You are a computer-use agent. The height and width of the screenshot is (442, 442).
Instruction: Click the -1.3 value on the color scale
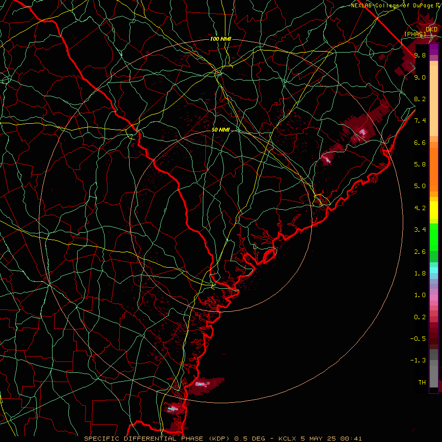pyautogui.click(x=418, y=360)
